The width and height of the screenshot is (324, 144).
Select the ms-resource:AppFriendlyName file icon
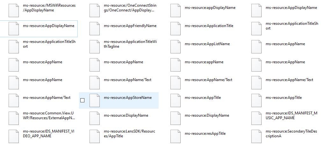click(x=95, y=29)
